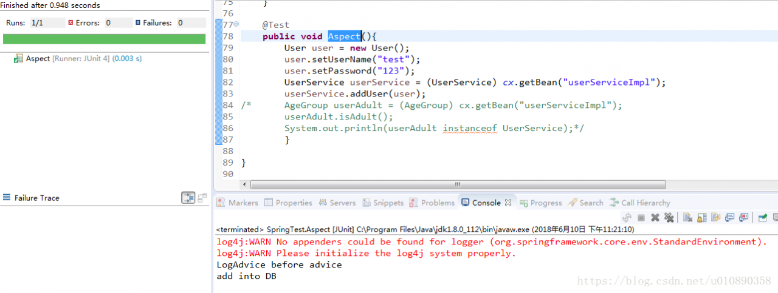
Task: Click the log4j No appenders warning line
Action: pyautogui.click(x=491, y=241)
